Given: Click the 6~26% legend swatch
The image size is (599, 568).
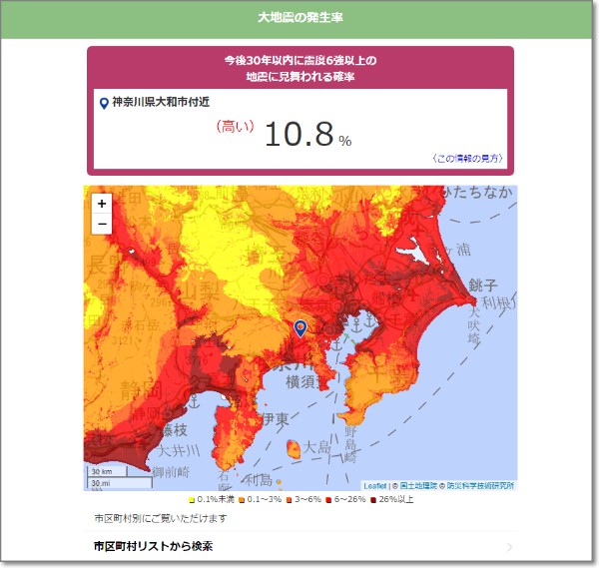Looking at the screenshot, I should pos(329,499).
